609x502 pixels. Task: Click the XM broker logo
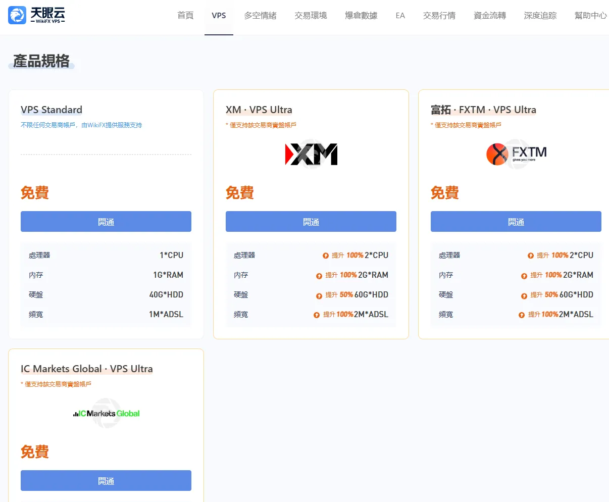click(311, 154)
